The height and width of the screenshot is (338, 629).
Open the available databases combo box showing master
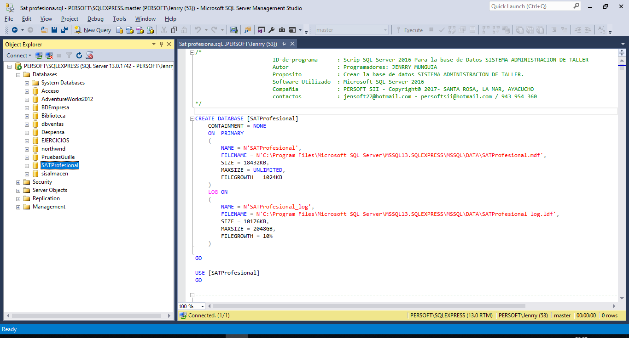click(352, 30)
